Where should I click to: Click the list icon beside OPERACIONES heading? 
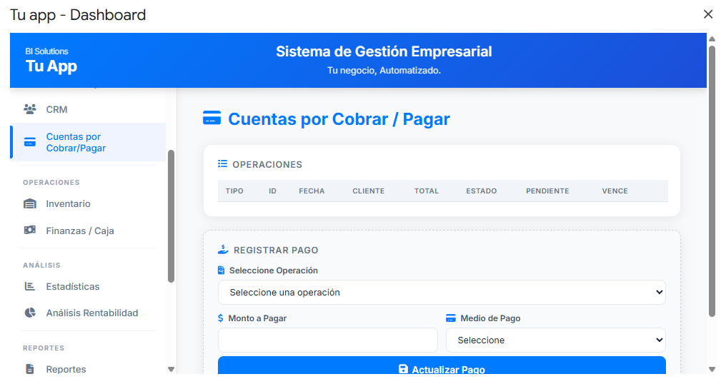tap(223, 164)
